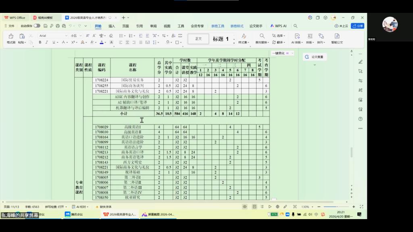Click the 分享 share button
413x232 pixels.
(x=357, y=26)
